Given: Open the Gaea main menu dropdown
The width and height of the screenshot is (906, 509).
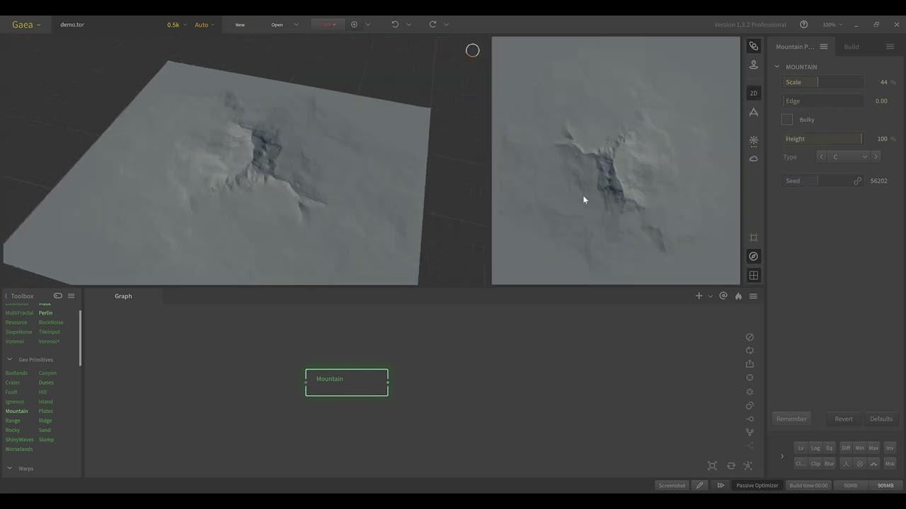Looking at the screenshot, I should point(26,24).
